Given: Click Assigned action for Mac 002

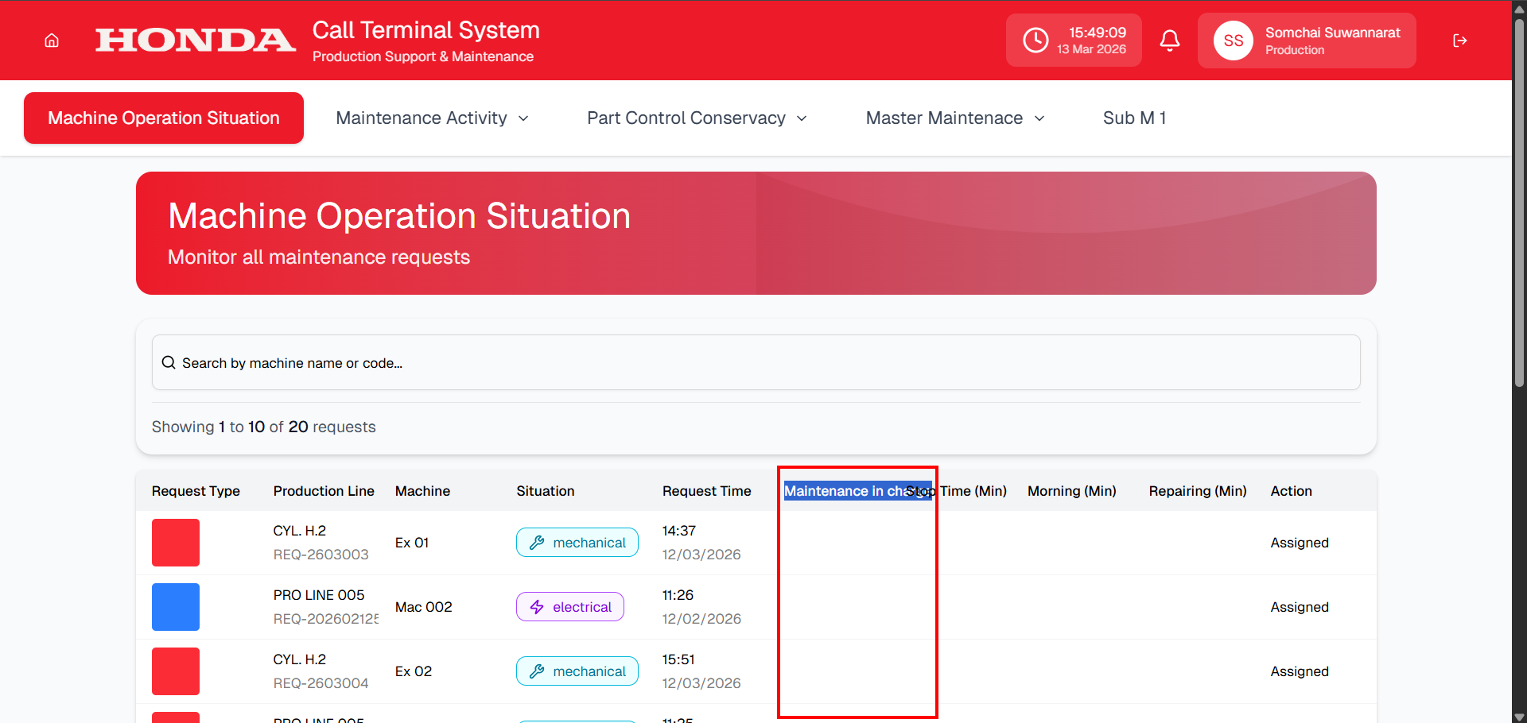Looking at the screenshot, I should (x=1299, y=607).
